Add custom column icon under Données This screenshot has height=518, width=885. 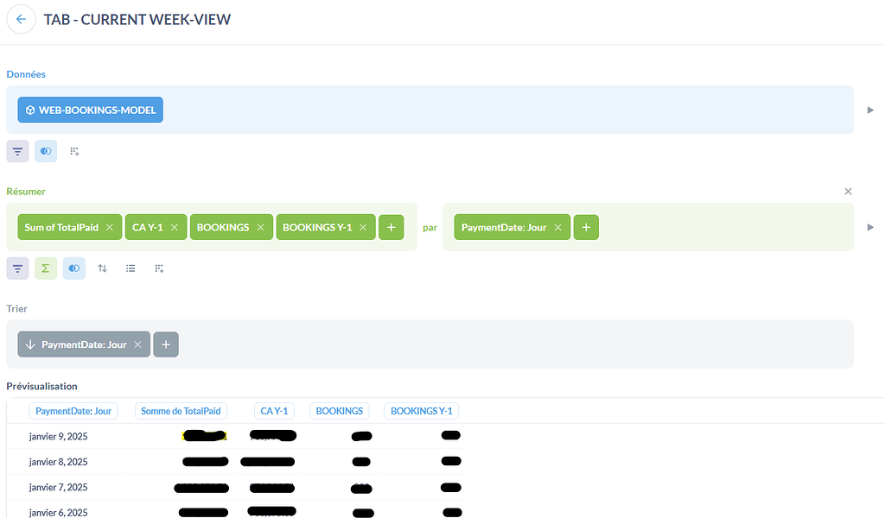74,151
